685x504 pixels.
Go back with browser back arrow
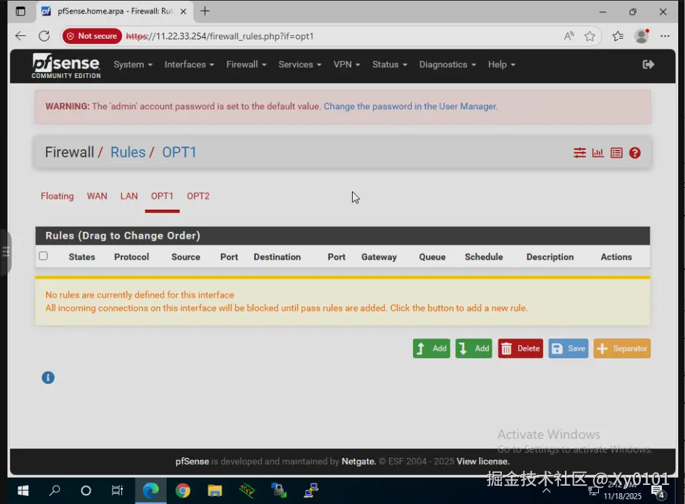coord(20,36)
